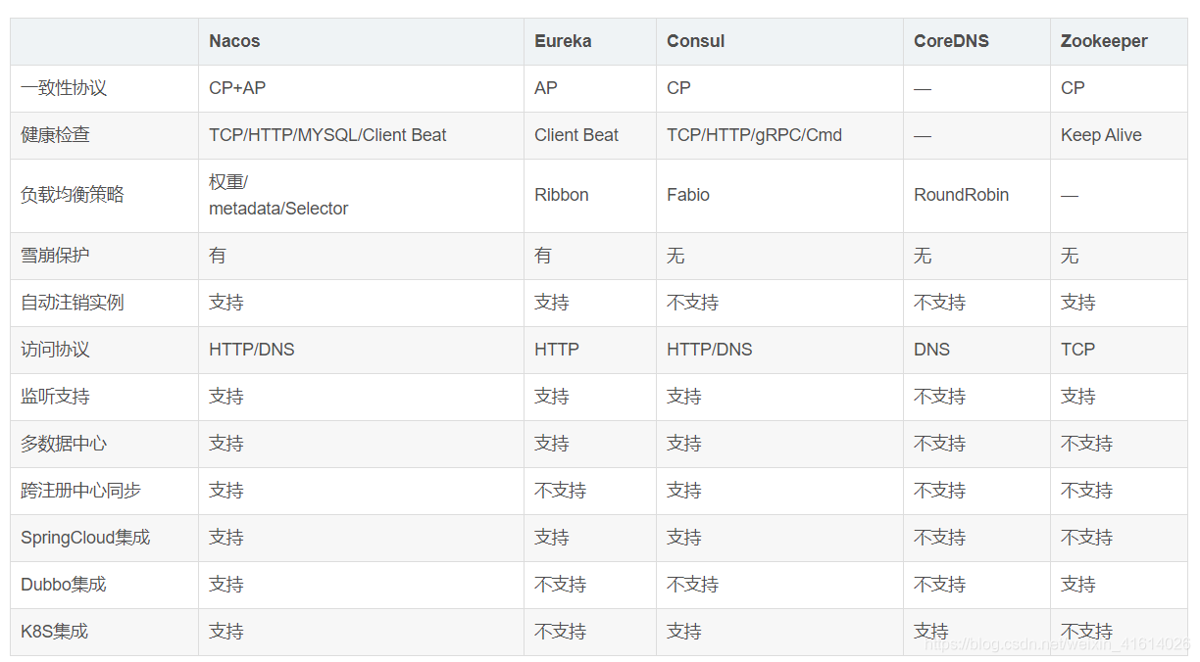Click the 负载均衡策略 row label
1200x662 pixels.
tap(73, 195)
